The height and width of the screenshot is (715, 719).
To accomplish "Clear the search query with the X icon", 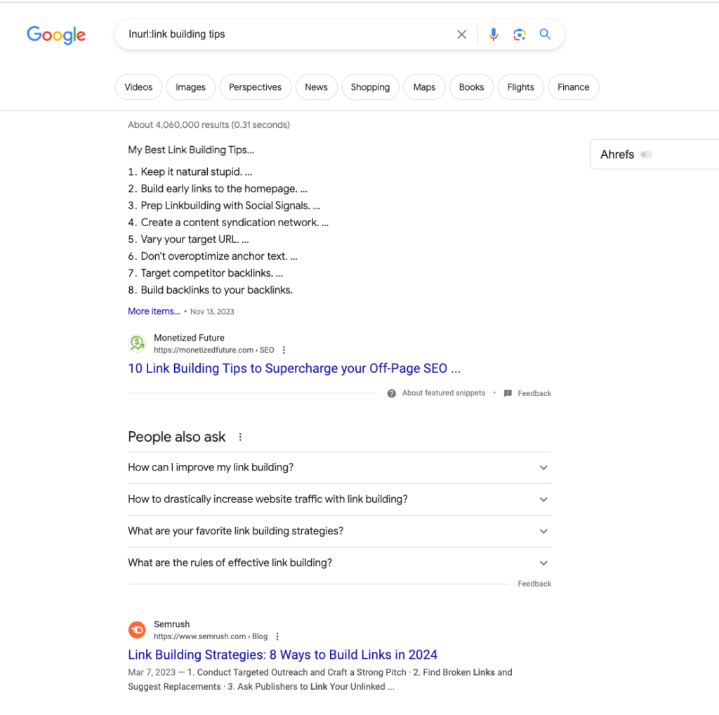I will point(461,34).
